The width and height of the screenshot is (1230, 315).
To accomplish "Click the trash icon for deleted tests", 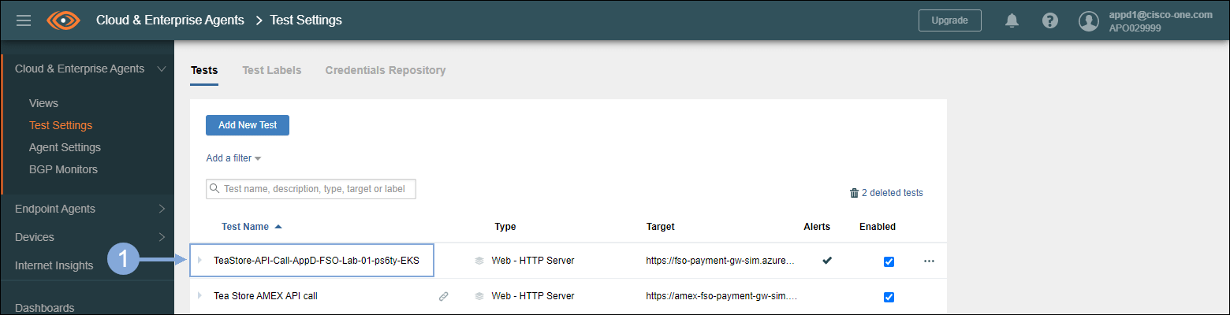I will pos(854,193).
